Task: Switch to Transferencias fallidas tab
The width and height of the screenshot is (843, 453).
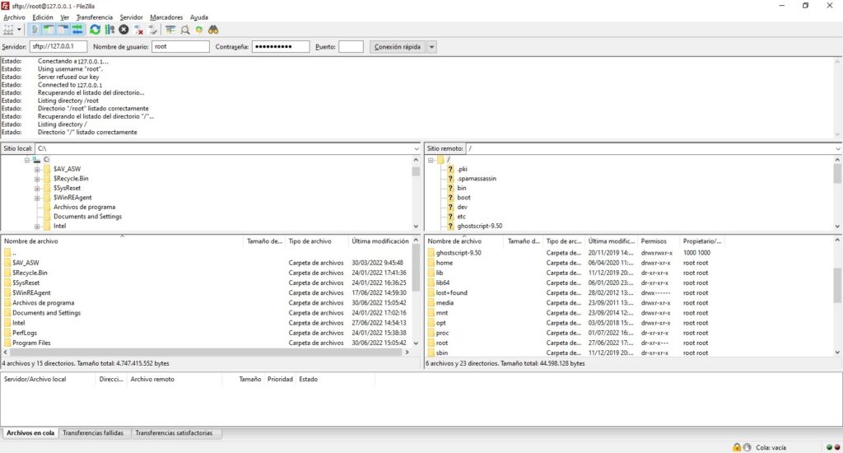Action: 93,433
